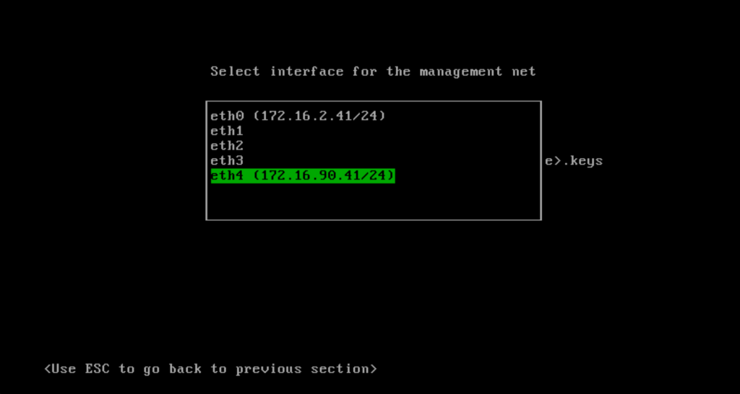This screenshot has height=394, width=740.
Task: Click the empty space right of eth1
Action: [390, 131]
